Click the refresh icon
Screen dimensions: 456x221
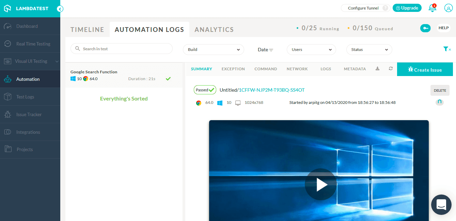pos(391,69)
